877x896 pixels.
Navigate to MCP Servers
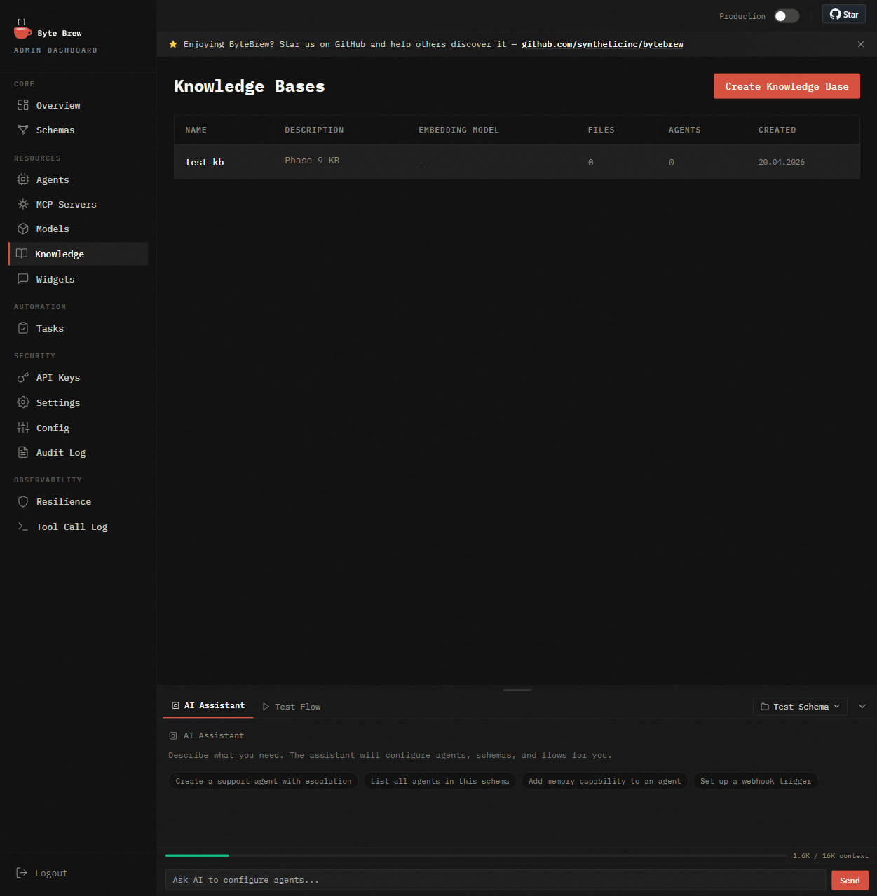click(x=78, y=204)
